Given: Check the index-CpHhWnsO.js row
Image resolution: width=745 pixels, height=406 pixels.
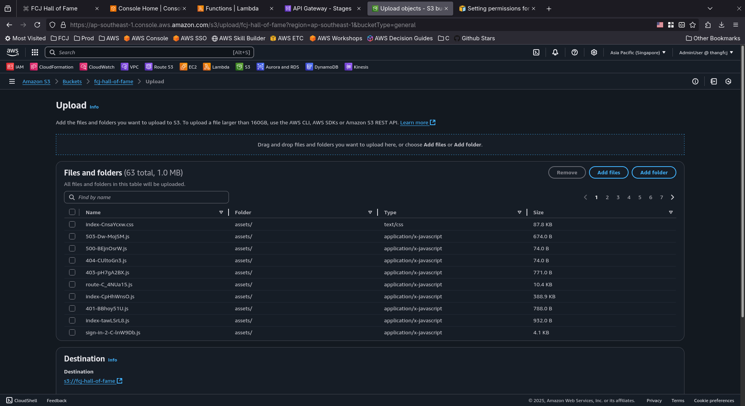Looking at the screenshot, I should coord(72,296).
